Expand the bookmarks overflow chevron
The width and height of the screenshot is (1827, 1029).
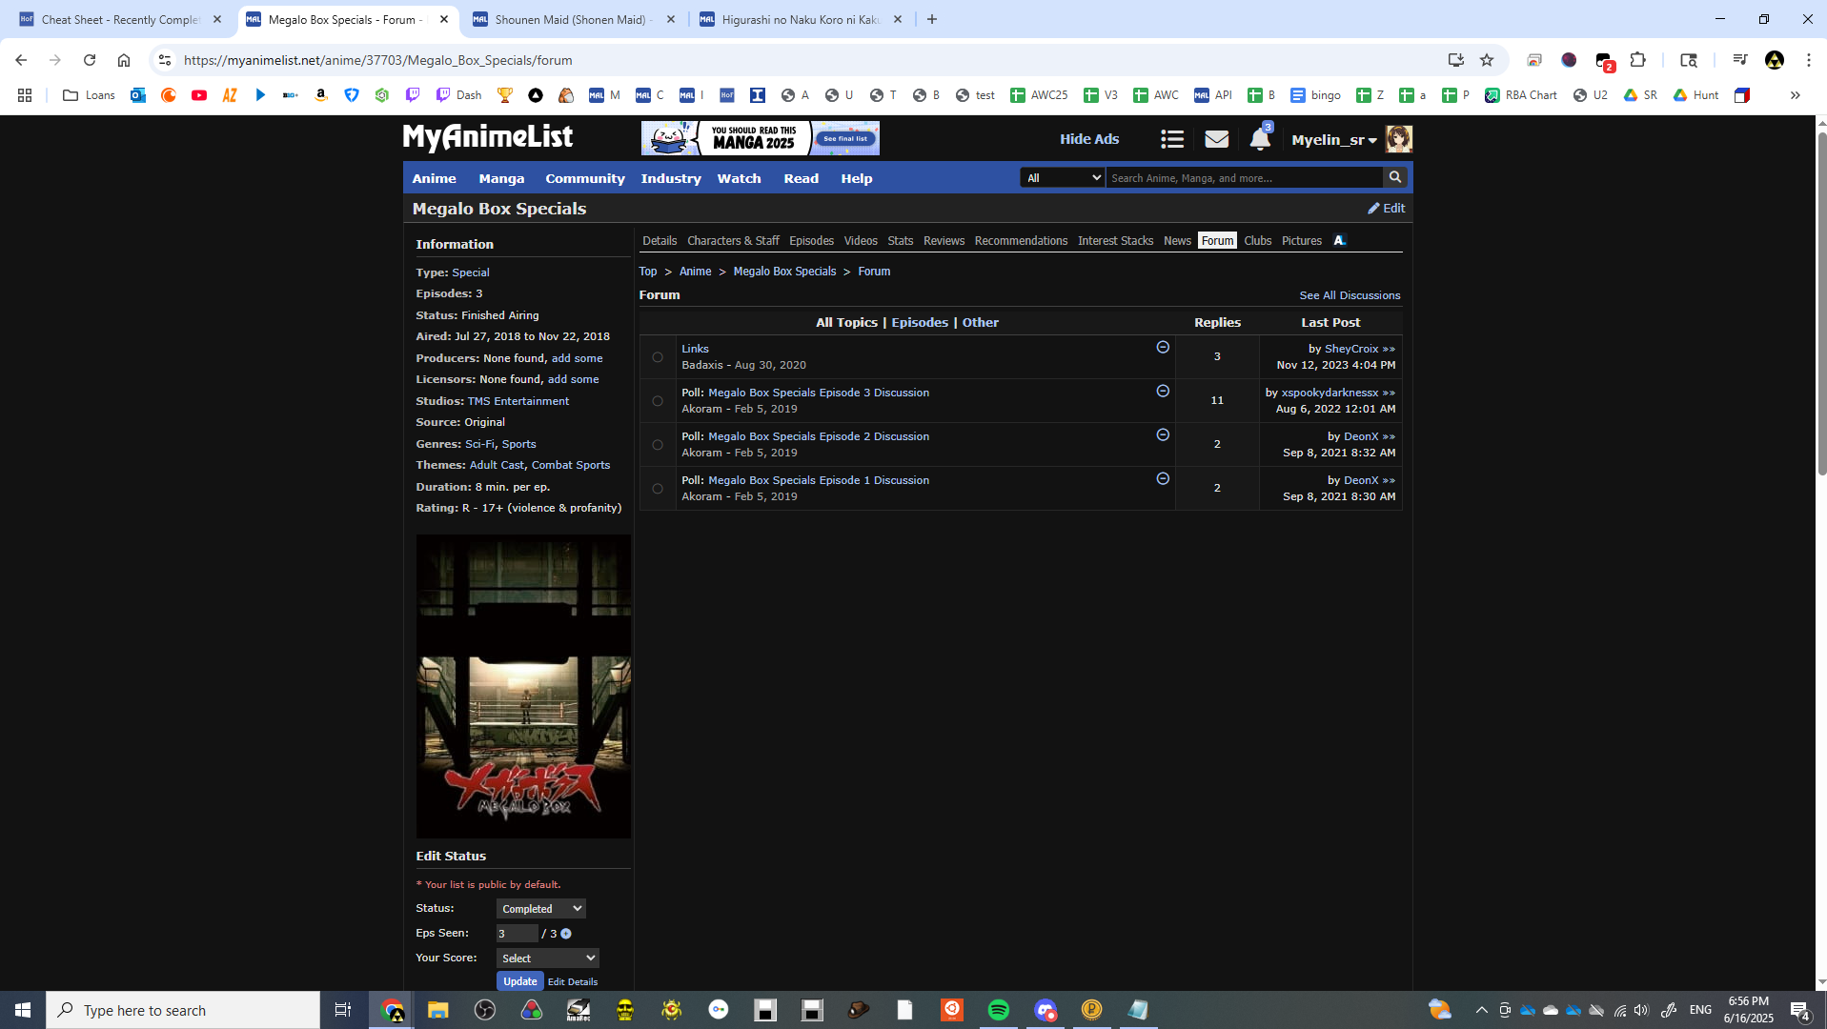coord(1795,95)
